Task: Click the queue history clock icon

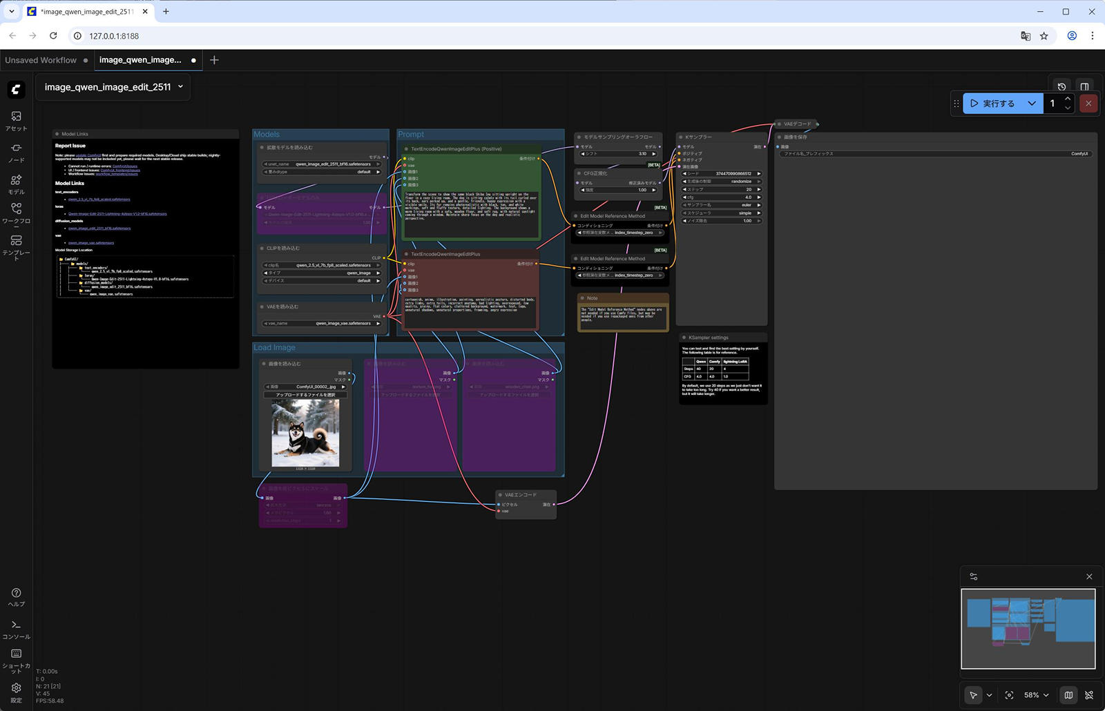Action: (x=1061, y=87)
